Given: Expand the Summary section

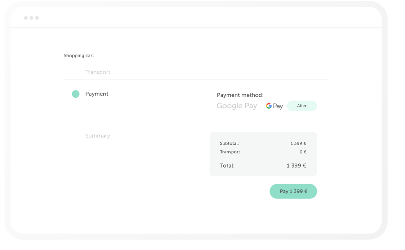Looking at the screenshot, I should (x=98, y=135).
